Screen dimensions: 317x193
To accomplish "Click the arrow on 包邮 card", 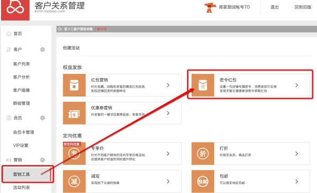I will tap(296, 181).
